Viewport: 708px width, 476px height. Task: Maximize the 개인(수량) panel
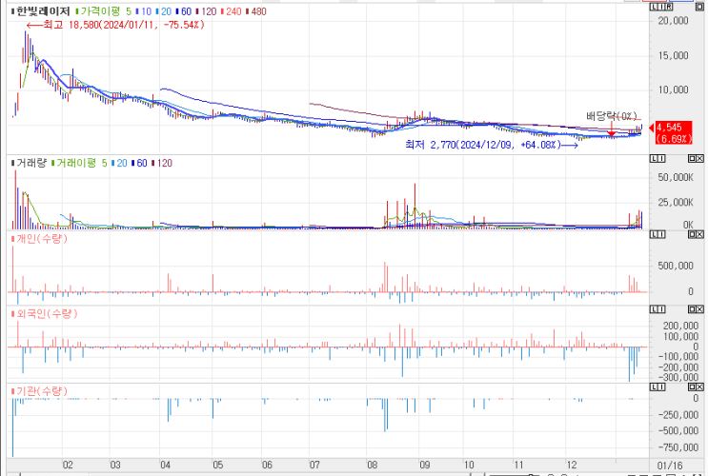pos(692,234)
